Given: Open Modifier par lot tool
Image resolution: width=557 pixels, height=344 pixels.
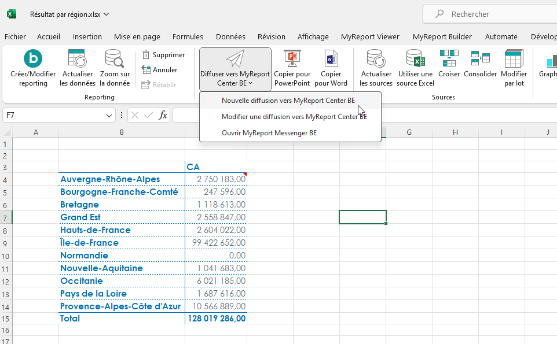Looking at the screenshot, I should click(x=514, y=60).
